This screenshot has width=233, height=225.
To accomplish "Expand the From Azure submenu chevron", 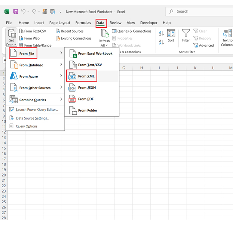I will [x=61, y=76].
